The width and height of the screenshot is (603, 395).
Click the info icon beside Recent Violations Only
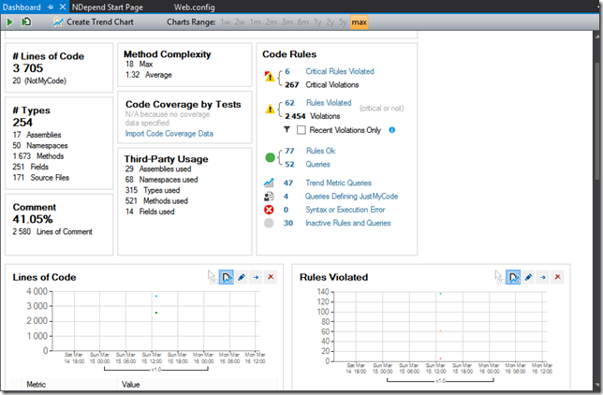pos(392,130)
